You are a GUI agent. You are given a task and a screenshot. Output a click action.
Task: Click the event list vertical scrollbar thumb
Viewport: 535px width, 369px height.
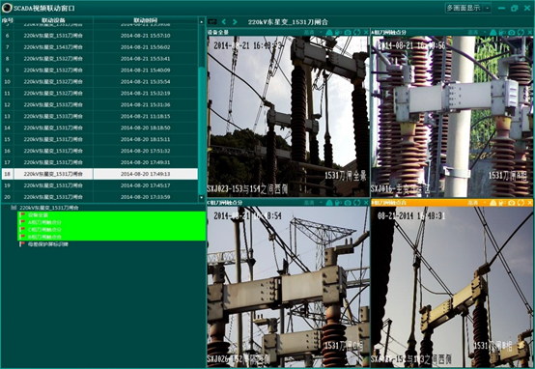point(201,130)
